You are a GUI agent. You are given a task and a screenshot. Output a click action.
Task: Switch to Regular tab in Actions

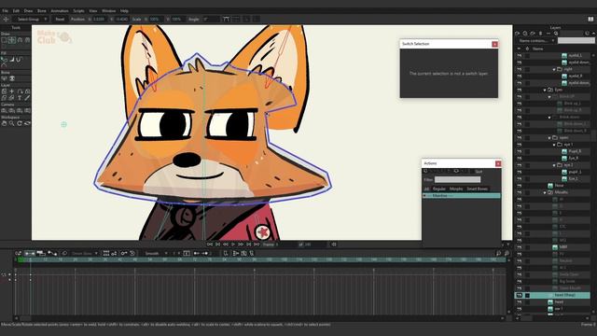pyautogui.click(x=439, y=189)
